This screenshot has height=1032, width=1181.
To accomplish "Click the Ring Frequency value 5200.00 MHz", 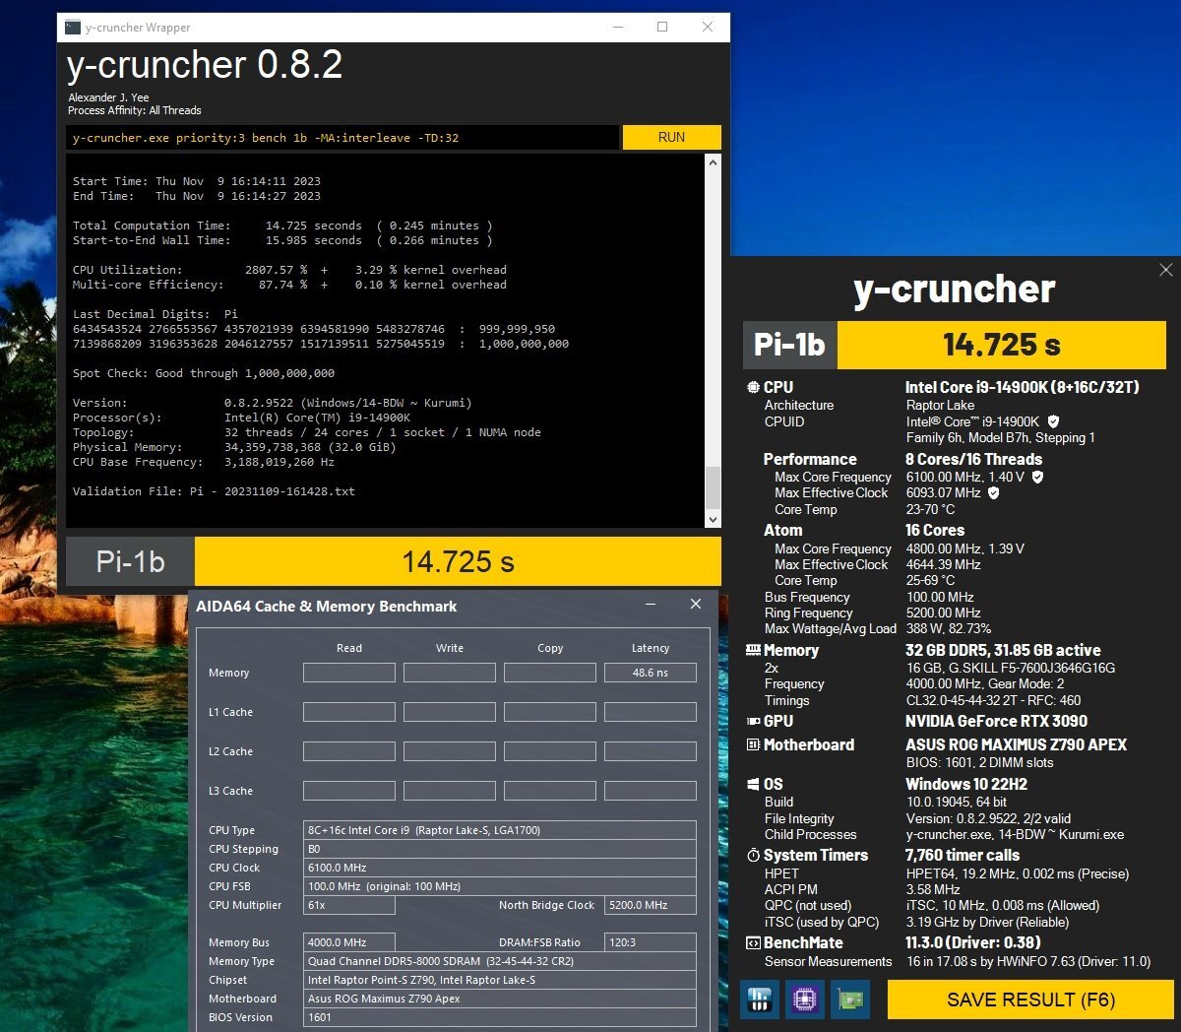I will pos(943,613).
